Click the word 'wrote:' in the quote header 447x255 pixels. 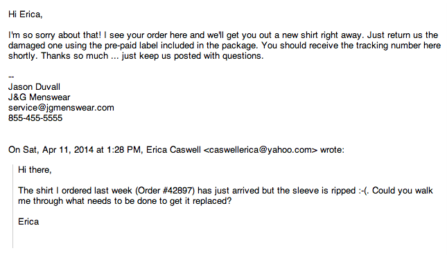[x=332, y=150]
